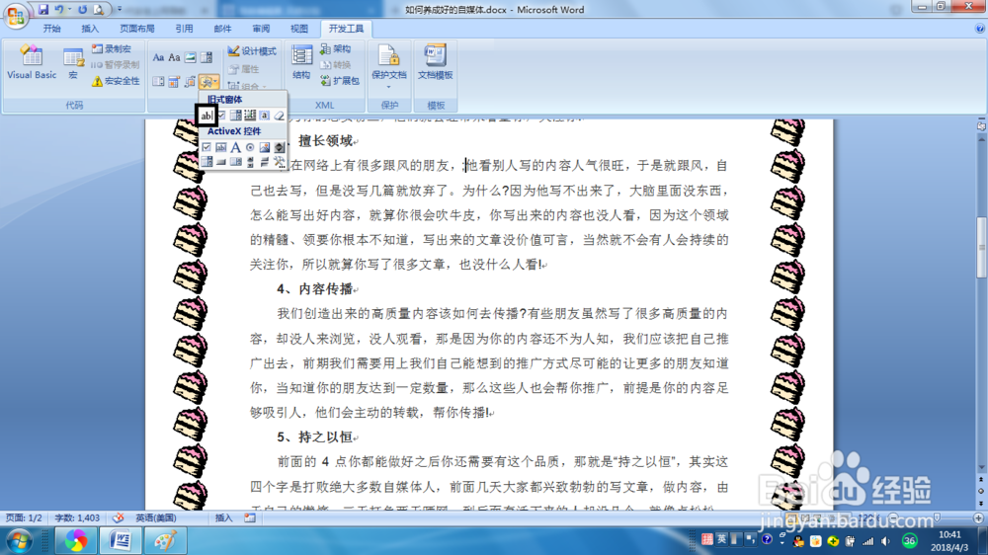Open the 引用 tab
The image size is (988, 555).
coord(184,29)
